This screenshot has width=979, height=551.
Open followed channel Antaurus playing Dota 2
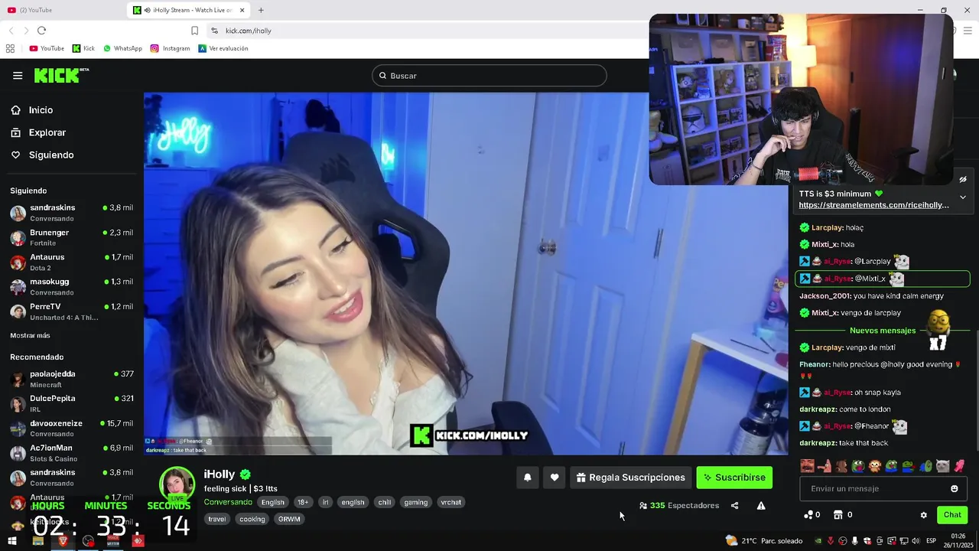(x=72, y=262)
